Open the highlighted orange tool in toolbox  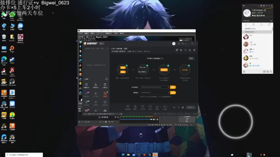[105, 94]
